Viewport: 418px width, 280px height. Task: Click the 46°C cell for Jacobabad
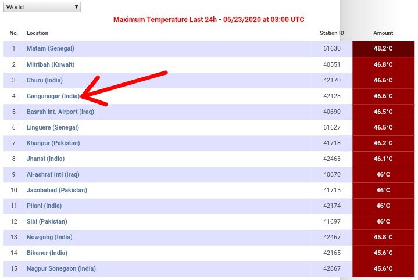click(383, 191)
